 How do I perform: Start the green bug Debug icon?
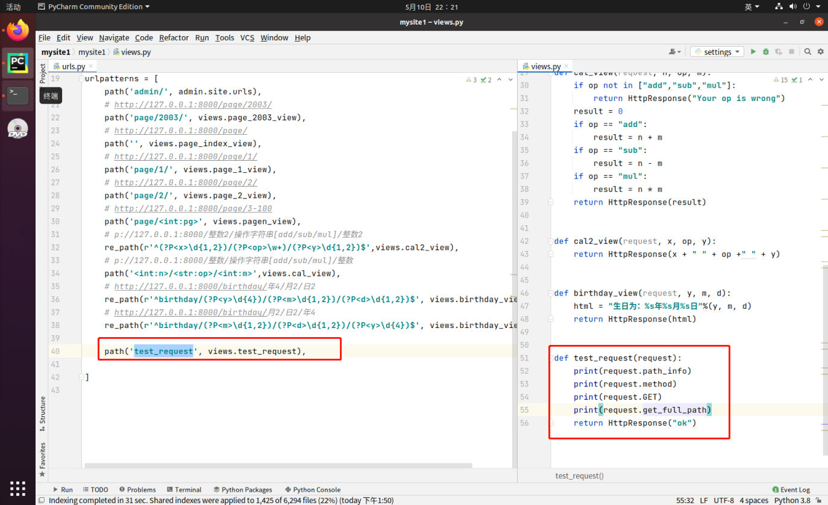(766, 52)
